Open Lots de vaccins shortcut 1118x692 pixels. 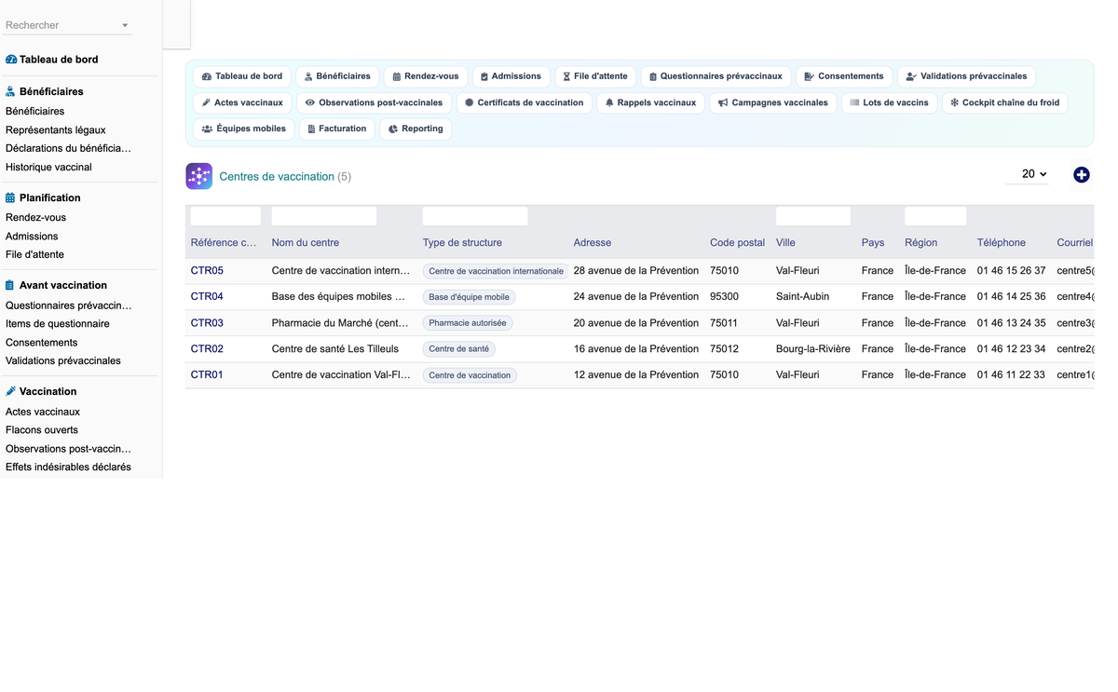click(890, 102)
